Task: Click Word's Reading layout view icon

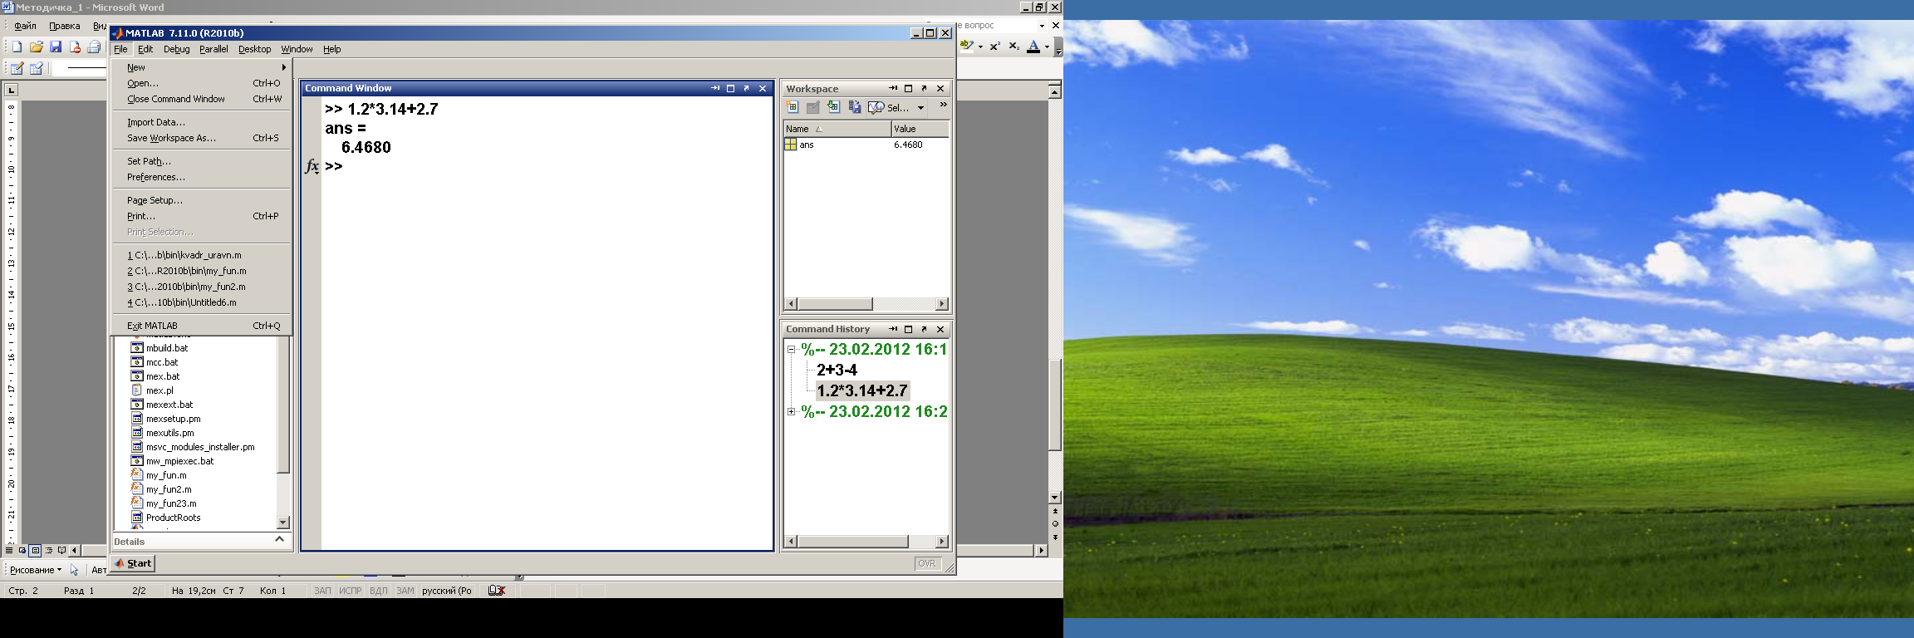Action: pos(62,550)
